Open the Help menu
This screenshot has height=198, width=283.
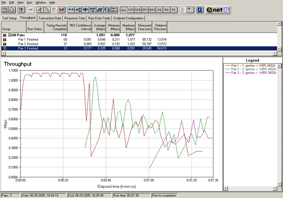coord(52,2)
